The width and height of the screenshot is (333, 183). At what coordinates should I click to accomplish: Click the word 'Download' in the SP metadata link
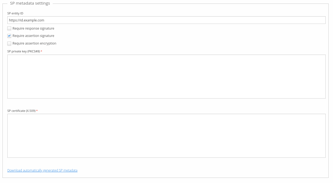coord(15,171)
